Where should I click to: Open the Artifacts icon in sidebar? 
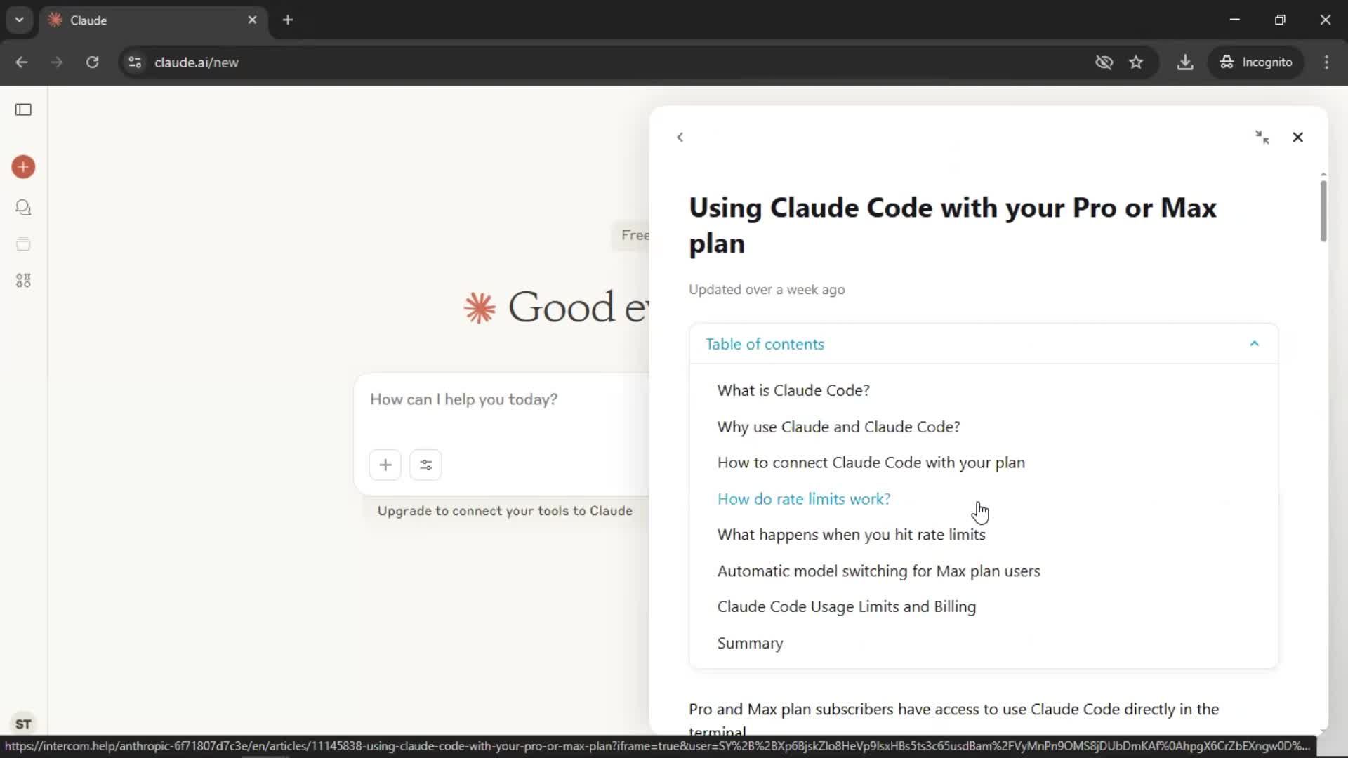(x=23, y=281)
